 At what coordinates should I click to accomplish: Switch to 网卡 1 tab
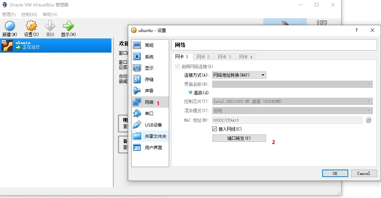(x=182, y=57)
